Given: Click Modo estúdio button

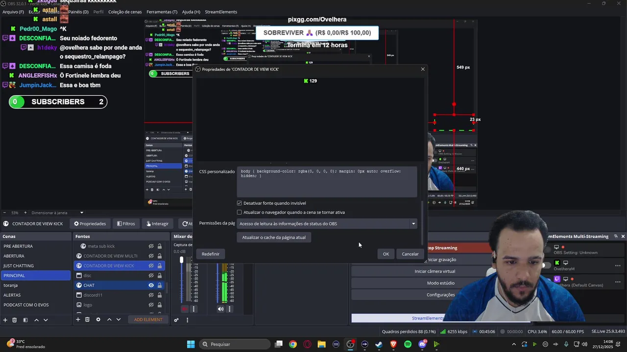Looking at the screenshot, I should click(x=440, y=283).
